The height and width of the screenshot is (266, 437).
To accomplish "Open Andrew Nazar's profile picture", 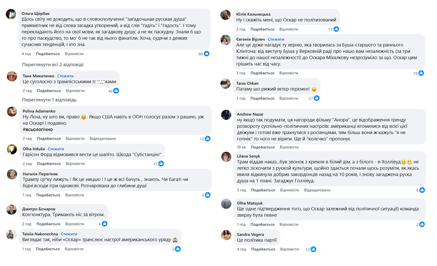I will click(x=226, y=115).
